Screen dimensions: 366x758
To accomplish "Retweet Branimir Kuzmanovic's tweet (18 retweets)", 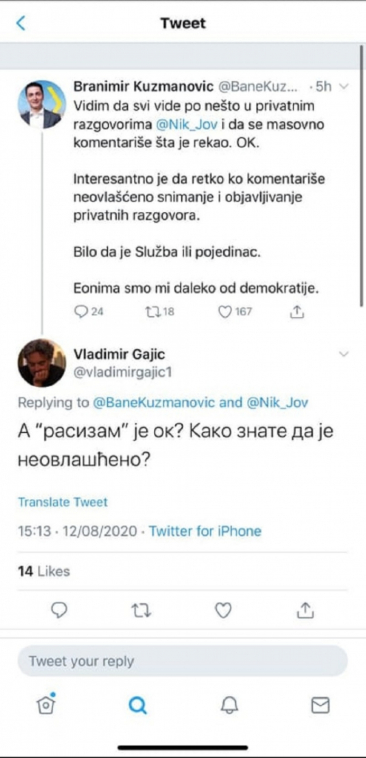I will coord(152,312).
